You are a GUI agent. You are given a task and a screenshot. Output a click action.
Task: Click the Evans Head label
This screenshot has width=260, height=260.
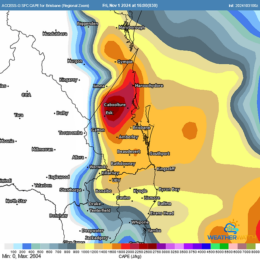pyautogui.click(x=162, y=213)
